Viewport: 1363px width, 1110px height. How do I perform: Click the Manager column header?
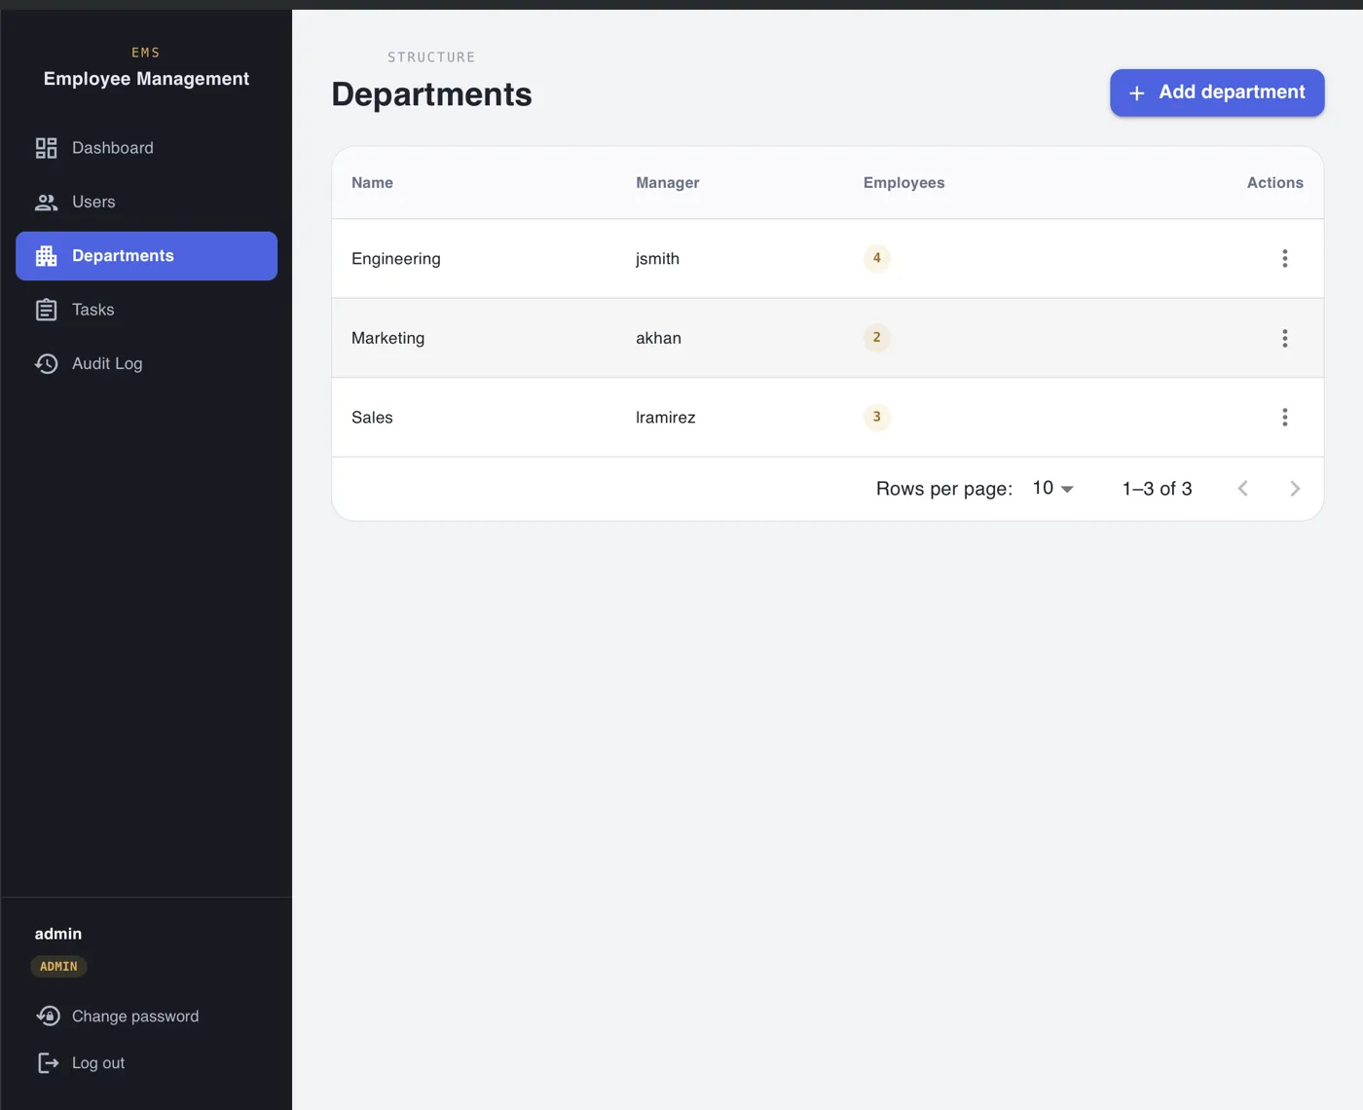[668, 183]
